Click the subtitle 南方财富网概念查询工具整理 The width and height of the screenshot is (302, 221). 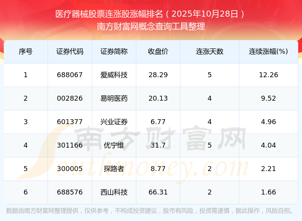(x=151, y=26)
